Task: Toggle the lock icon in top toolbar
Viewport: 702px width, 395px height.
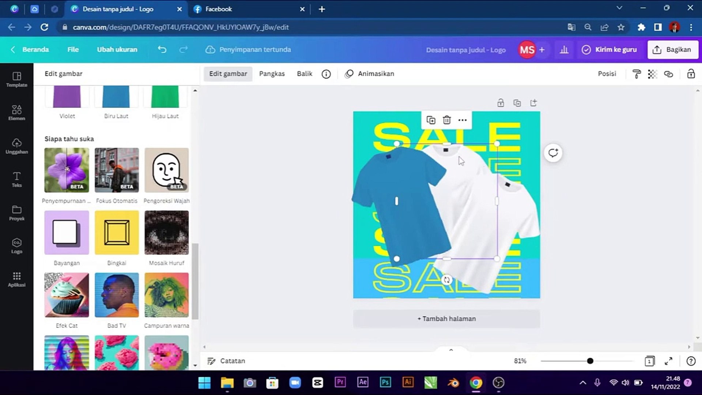Action: point(691,74)
